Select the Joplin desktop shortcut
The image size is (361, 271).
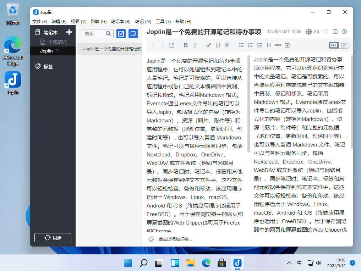coord(13,83)
